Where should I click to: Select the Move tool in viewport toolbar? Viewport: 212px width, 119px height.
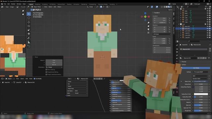pos(29,22)
